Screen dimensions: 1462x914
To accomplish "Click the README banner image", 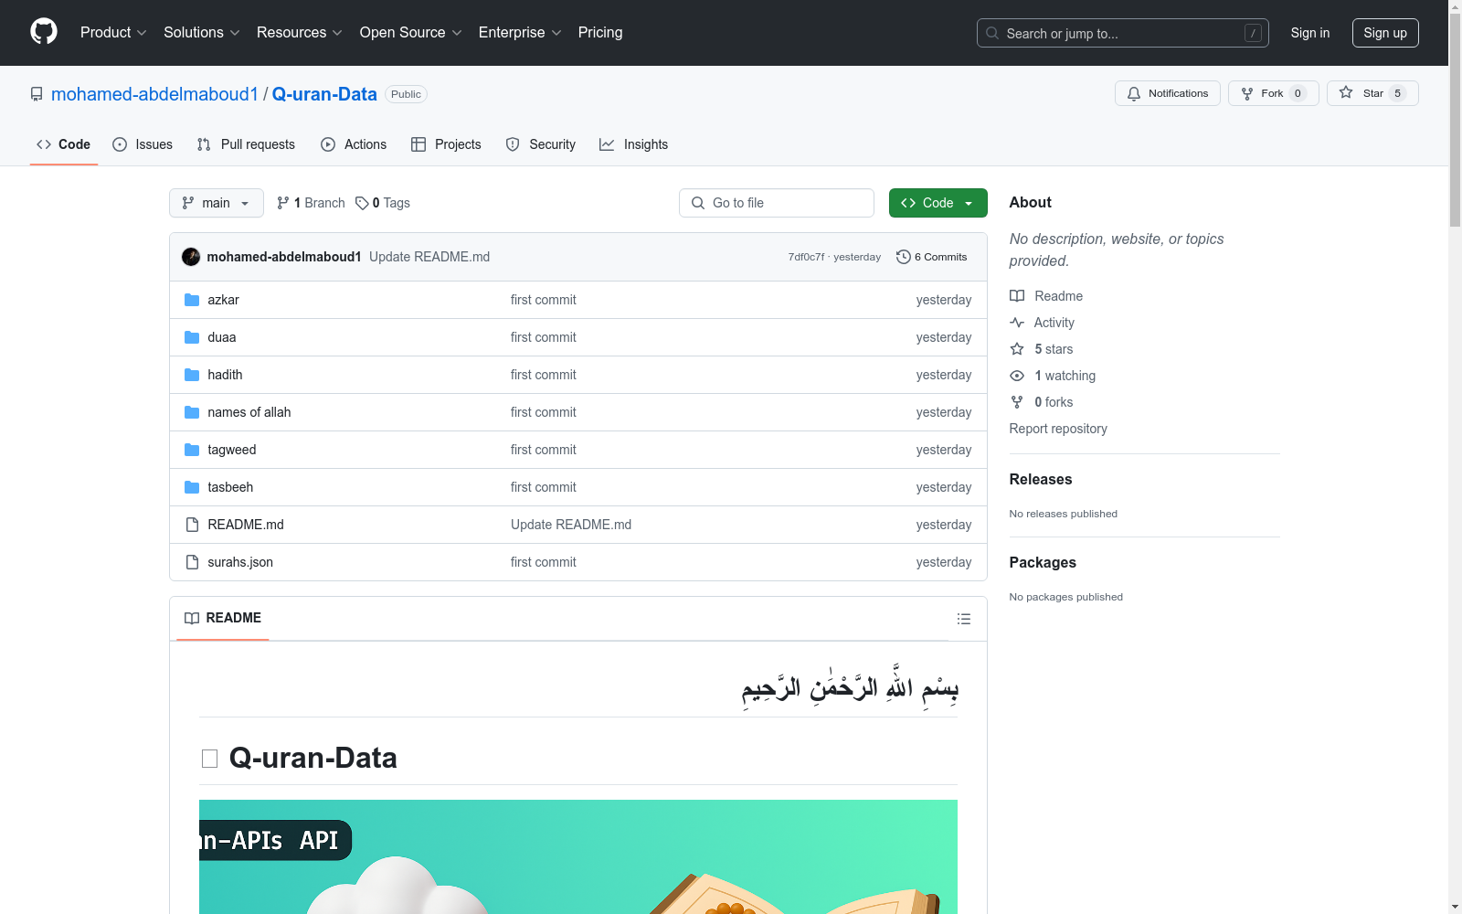I will (578, 856).
